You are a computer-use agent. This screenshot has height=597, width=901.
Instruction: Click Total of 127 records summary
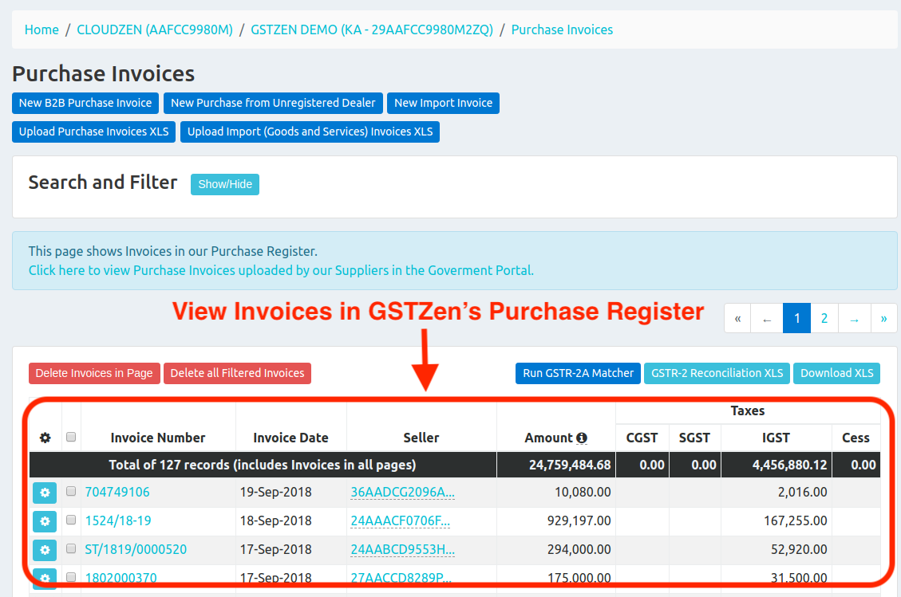tap(263, 465)
